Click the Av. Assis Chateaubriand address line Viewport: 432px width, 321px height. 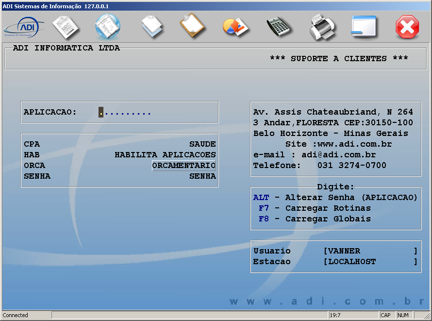coord(333,112)
